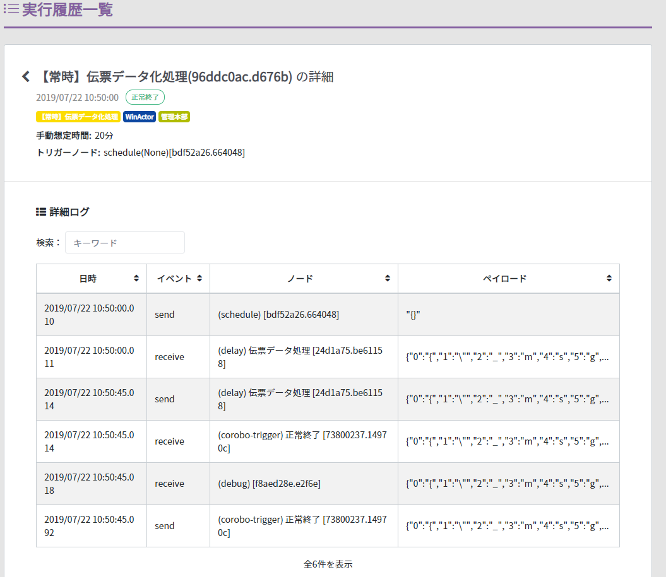Select the (schedule) [bdf52a26.664048] node cell
Viewport: 666px width, 577px height.
(304, 315)
